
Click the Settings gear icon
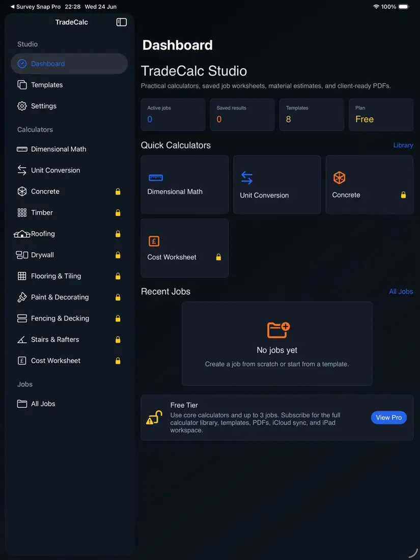click(22, 106)
